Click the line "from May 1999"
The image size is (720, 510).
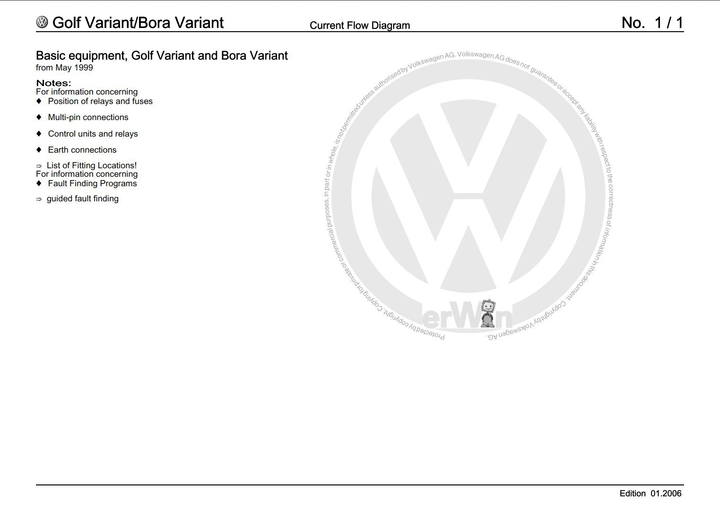pyautogui.click(x=64, y=68)
